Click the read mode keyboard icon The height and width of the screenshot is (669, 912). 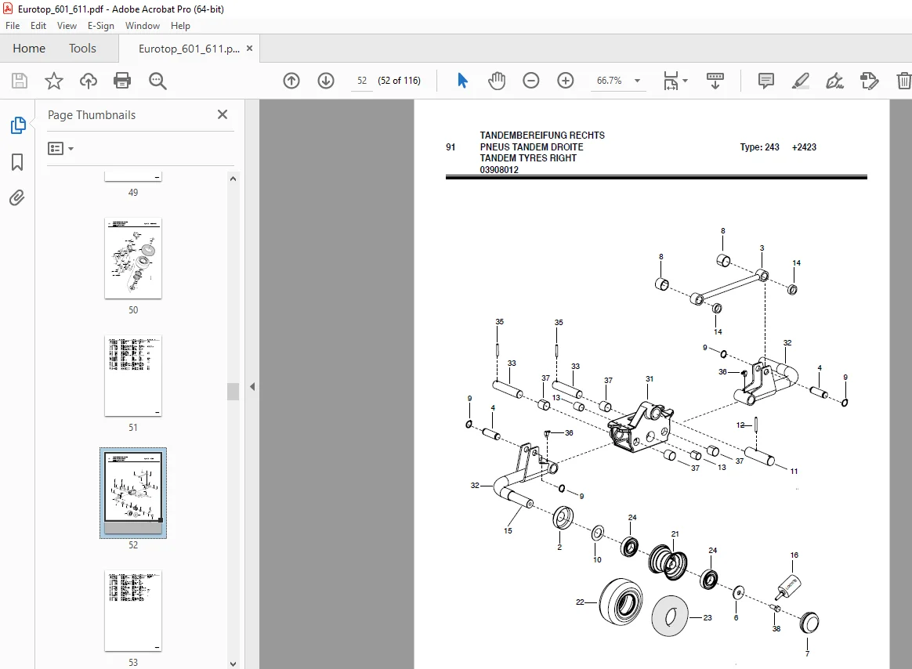(715, 80)
